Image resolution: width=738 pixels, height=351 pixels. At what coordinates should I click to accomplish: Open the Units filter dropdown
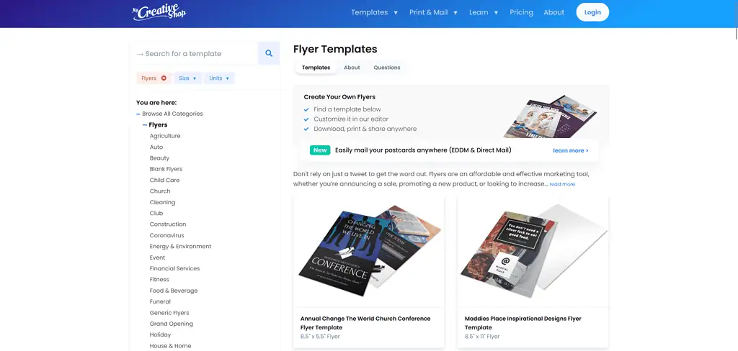pos(219,78)
